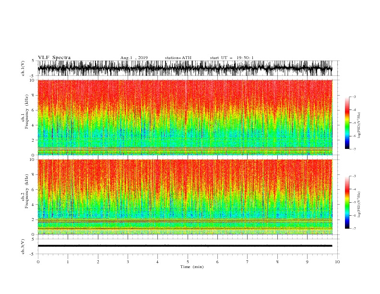380x294 pixels.
Task: Click the "-7" label on ch.2 color bar
Action: pyautogui.click(x=354, y=229)
